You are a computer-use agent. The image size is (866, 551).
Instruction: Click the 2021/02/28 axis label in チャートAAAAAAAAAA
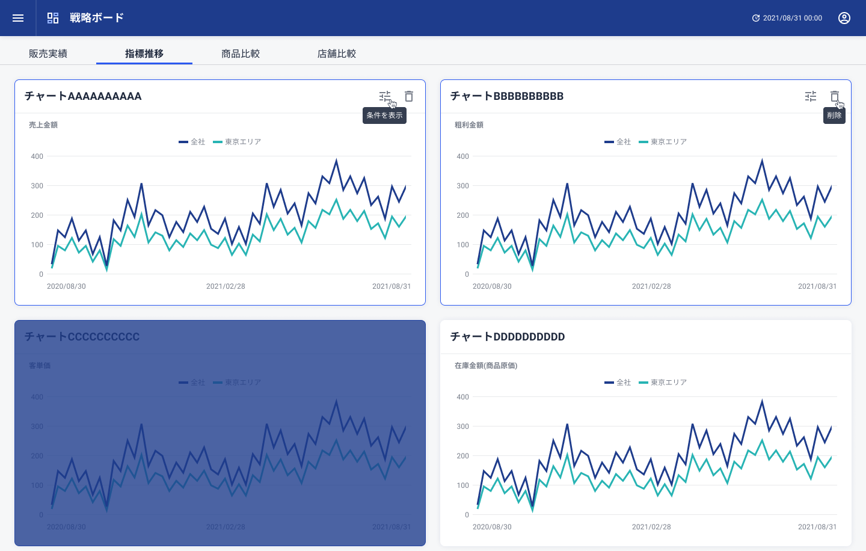226,286
